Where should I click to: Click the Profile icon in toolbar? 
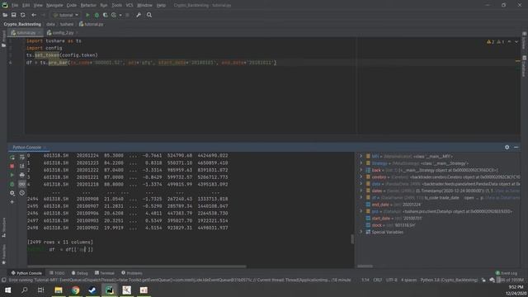(x=114, y=15)
